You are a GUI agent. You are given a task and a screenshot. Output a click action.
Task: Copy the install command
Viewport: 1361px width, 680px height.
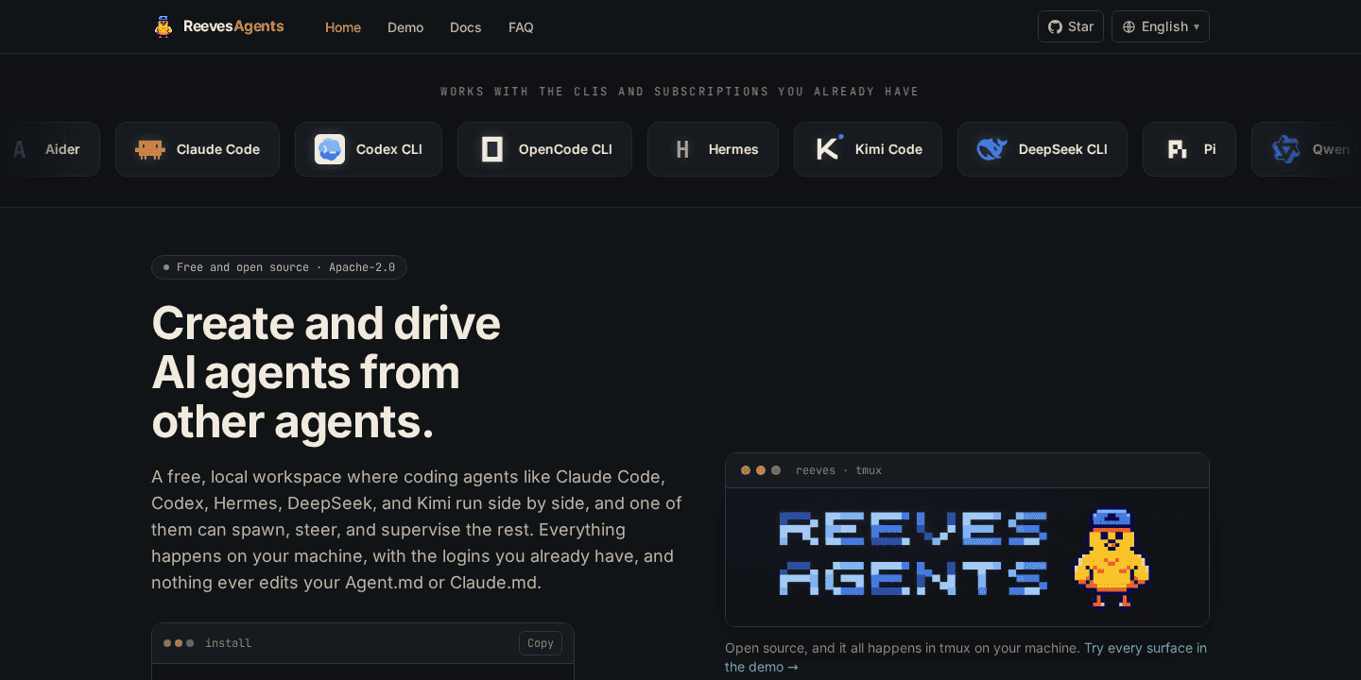(541, 643)
